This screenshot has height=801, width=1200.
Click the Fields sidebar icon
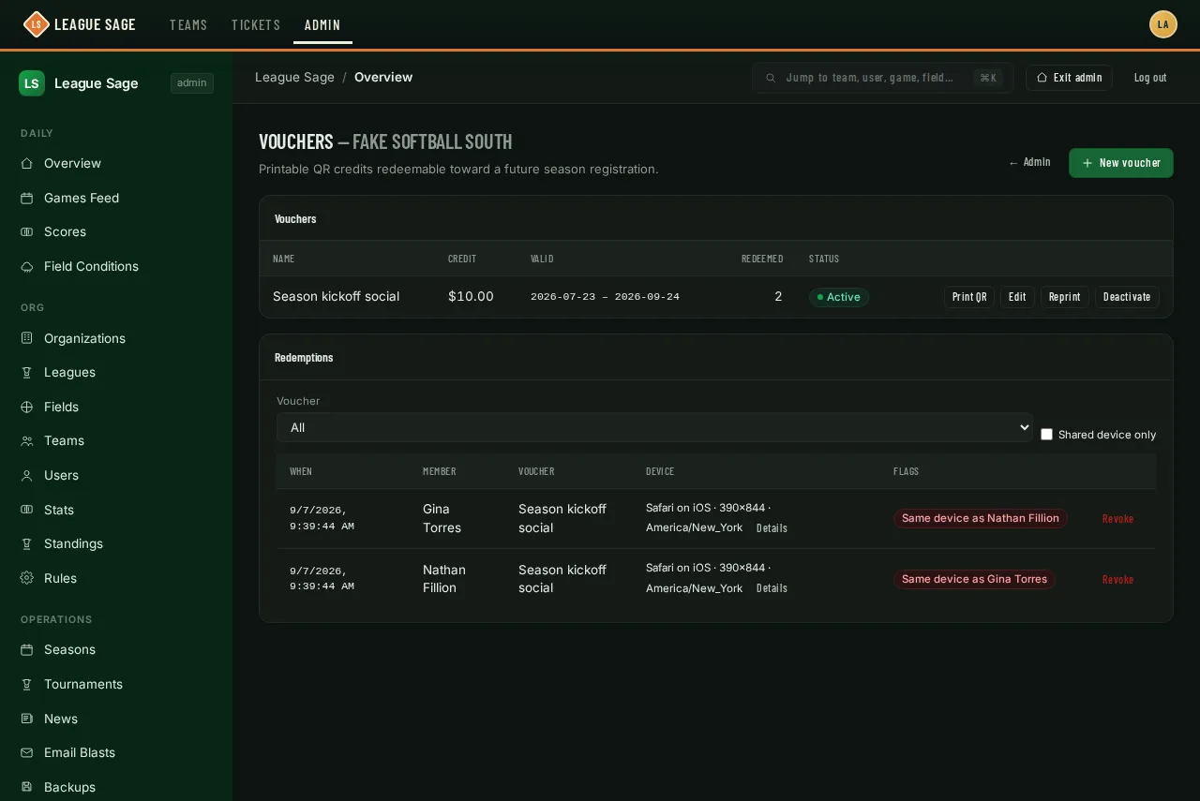pyautogui.click(x=27, y=407)
